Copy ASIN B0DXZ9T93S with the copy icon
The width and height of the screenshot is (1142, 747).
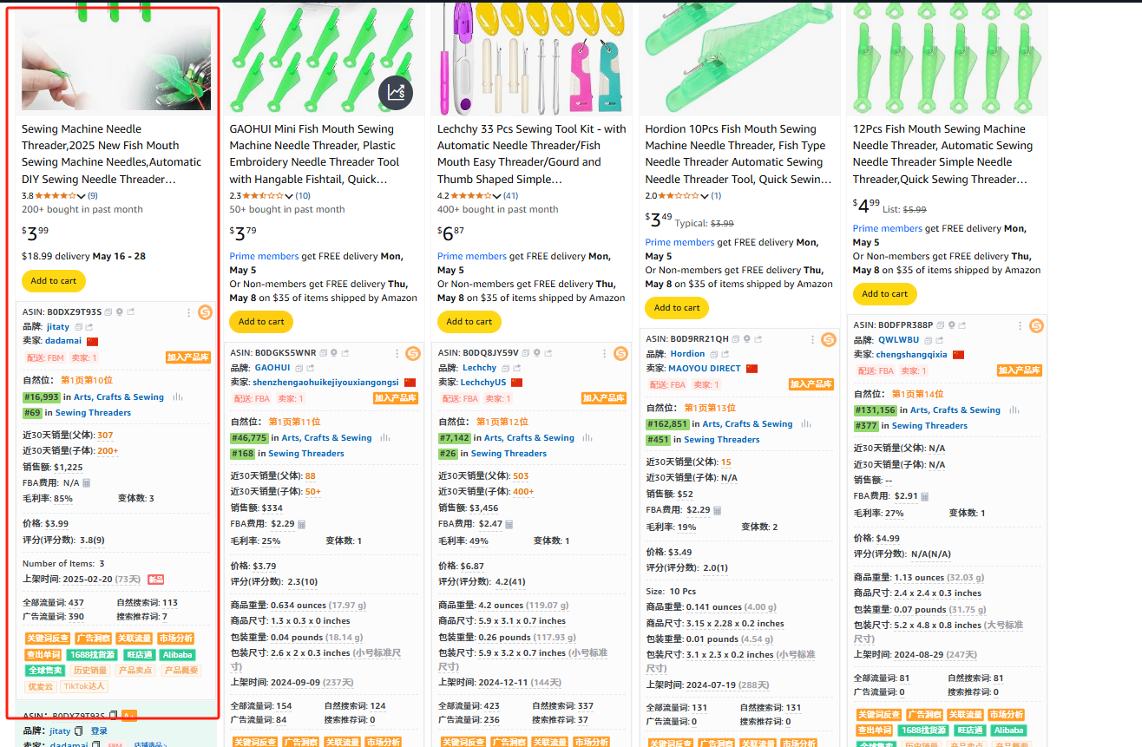(x=108, y=312)
